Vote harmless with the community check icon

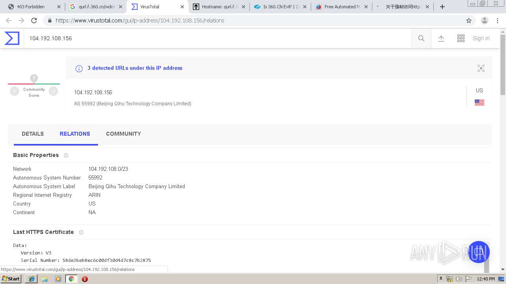pos(53,91)
